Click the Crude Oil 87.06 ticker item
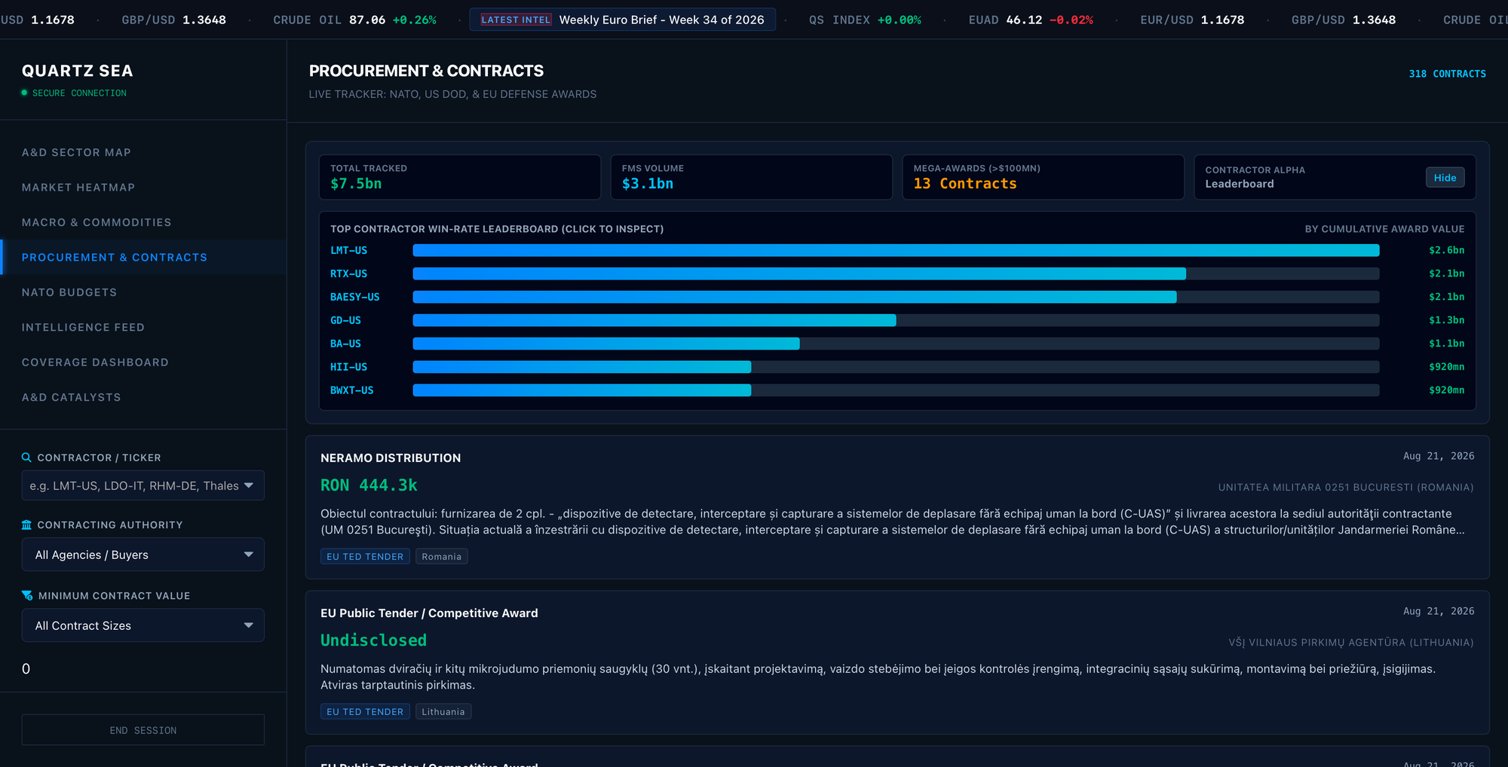The height and width of the screenshot is (767, 1508). (354, 20)
